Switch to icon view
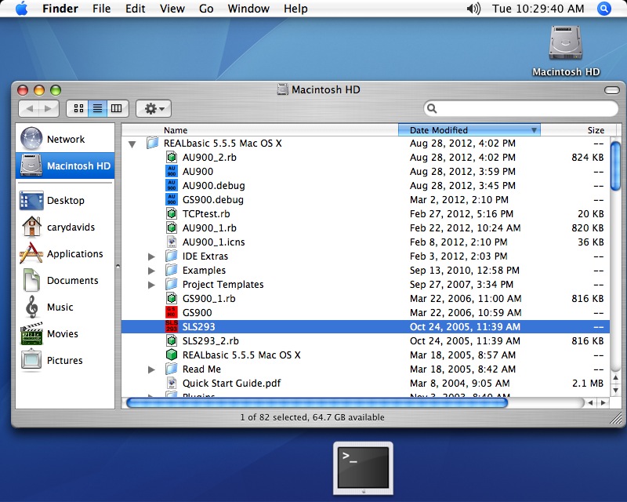Screen dimensions: 627x502 (78, 108)
